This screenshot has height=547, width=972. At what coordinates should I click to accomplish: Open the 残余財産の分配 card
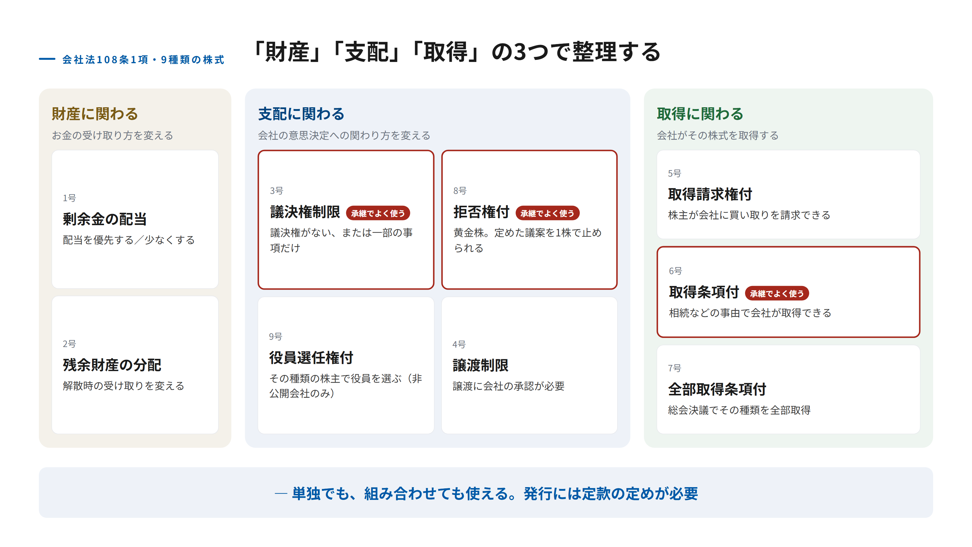[135, 365]
